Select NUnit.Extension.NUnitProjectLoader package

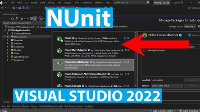pyautogui.click(x=93, y=77)
